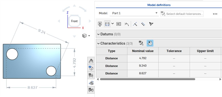Click the Upper limit column header
The height and width of the screenshot is (97, 222).
[x=205, y=51]
